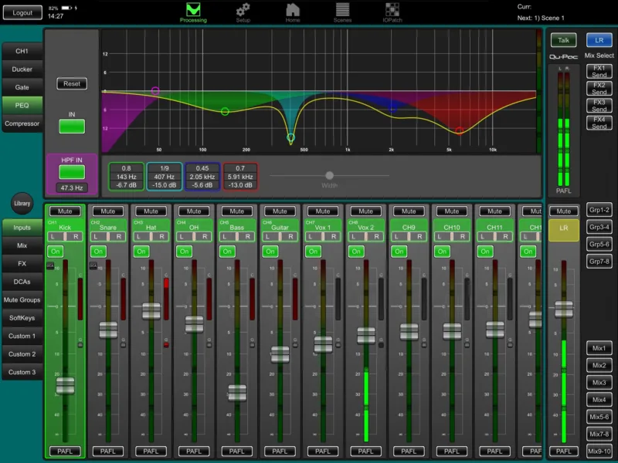Viewport: 618px width, 463px height.
Task: Select the LR mix button
Action: click(x=599, y=40)
